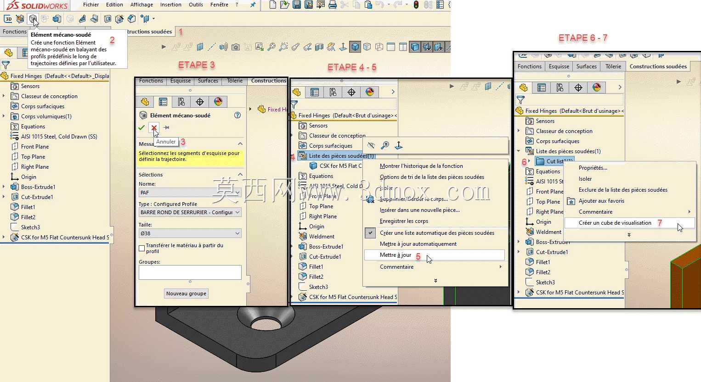701x382 pixels.
Task: Click the Undo arrow icon
Action: click(x=379, y=5)
